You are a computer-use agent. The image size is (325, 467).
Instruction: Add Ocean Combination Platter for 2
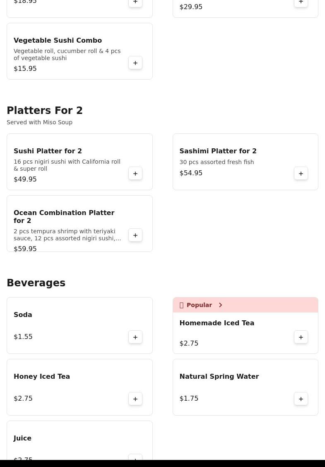point(135,235)
